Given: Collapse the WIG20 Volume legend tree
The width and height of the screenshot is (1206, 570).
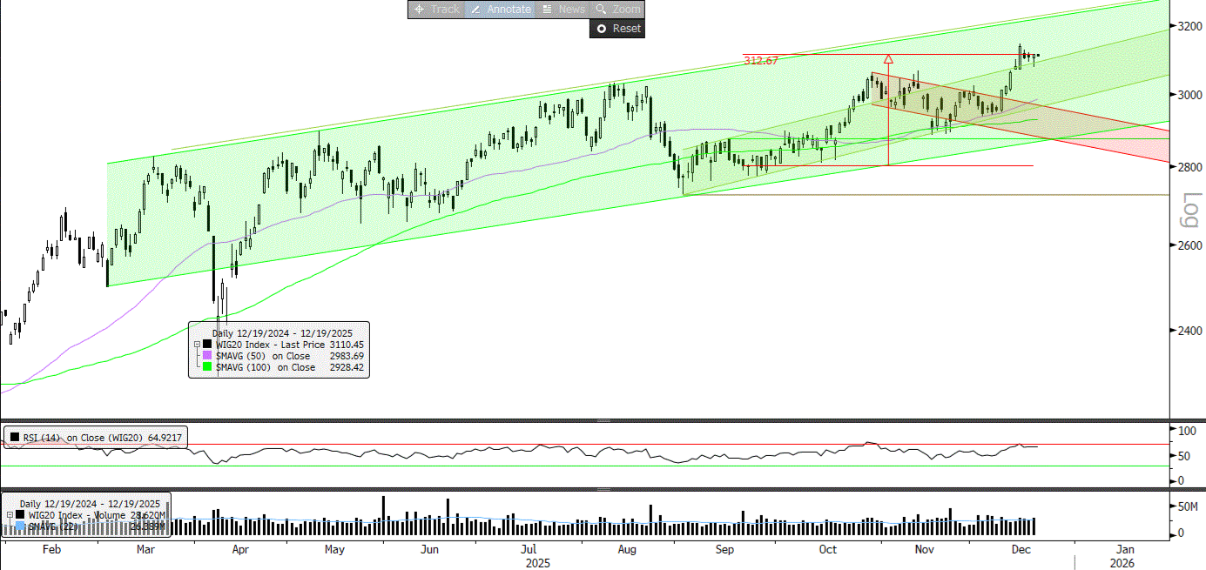Looking at the screenshot, I should pyautogui.click(x=9, y=515).
